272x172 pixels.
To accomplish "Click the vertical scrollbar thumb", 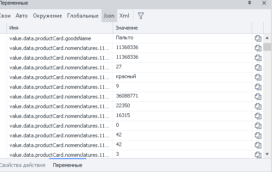I will point(267,47).
